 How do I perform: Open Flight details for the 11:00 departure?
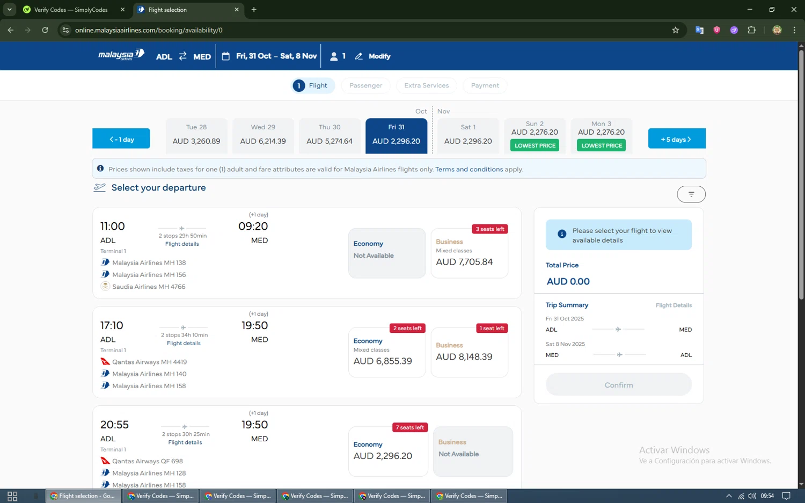(182, 244)
